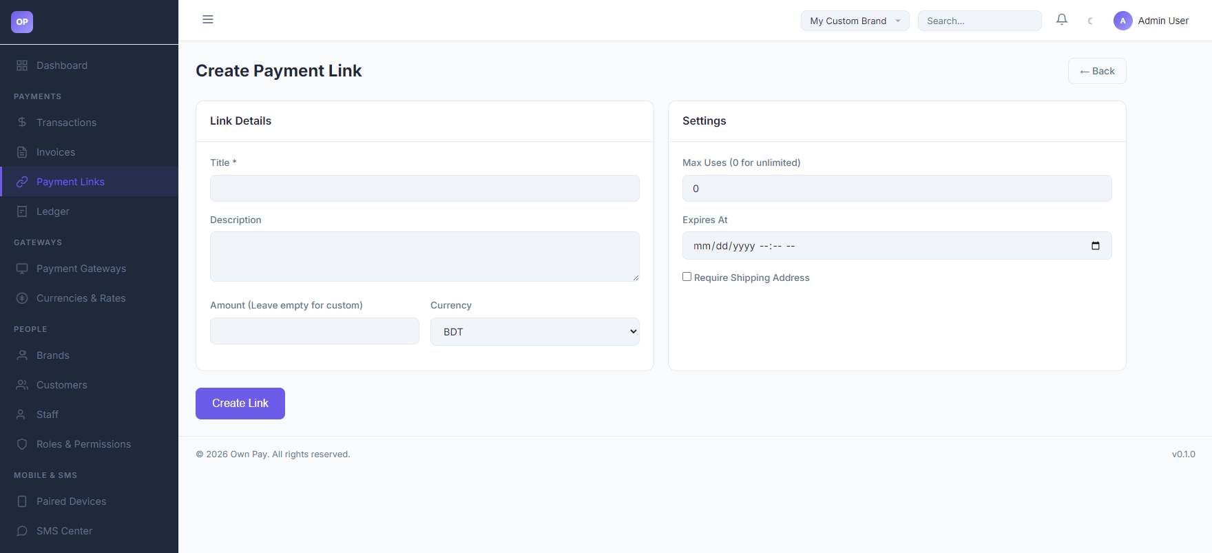
Task: Click the Create Link button
Action: [x=240, y=404]
